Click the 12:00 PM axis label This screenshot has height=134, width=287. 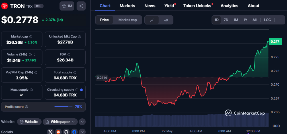point(253,131)
